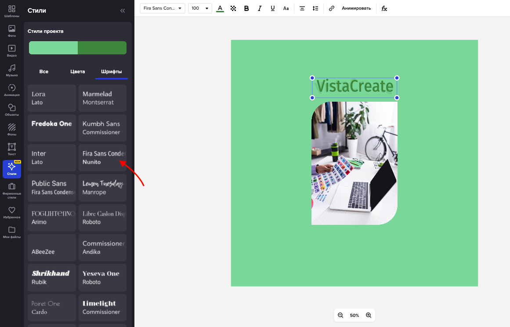Add a link with chain icon
This screenshot has height=327, width=510.
tap(332, 8)
